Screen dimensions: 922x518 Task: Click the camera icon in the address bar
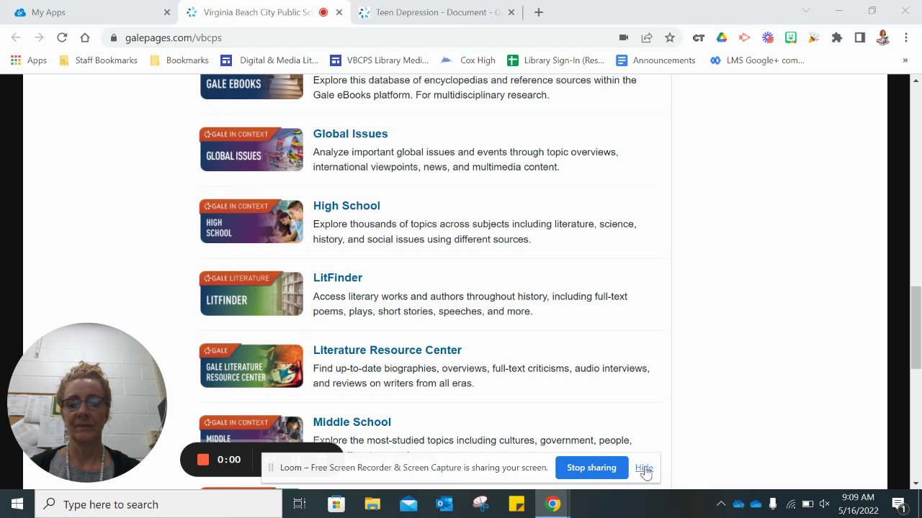point(624,37)
